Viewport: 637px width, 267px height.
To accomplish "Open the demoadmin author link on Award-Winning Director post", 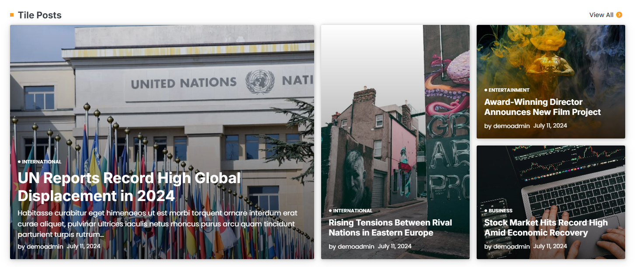I will [x=512, y=126].
